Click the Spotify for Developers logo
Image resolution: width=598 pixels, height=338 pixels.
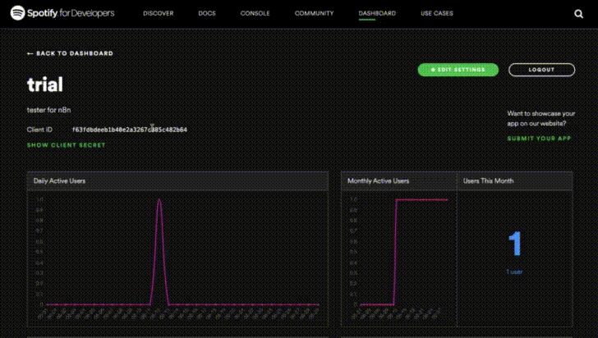pos(62,13)
